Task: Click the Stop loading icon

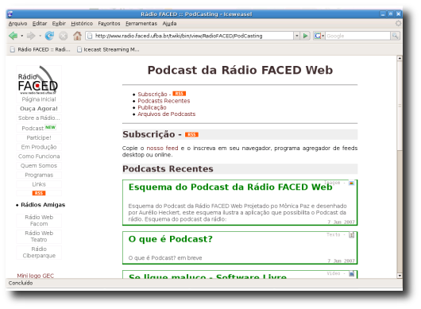Action: point(63,36)
